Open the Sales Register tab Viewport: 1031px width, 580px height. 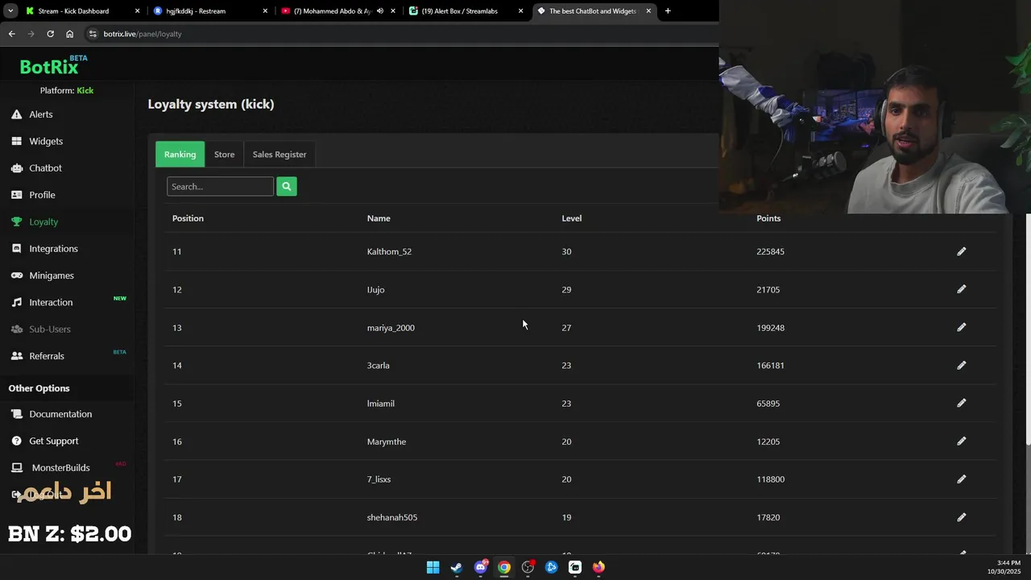tap(279, 154)
